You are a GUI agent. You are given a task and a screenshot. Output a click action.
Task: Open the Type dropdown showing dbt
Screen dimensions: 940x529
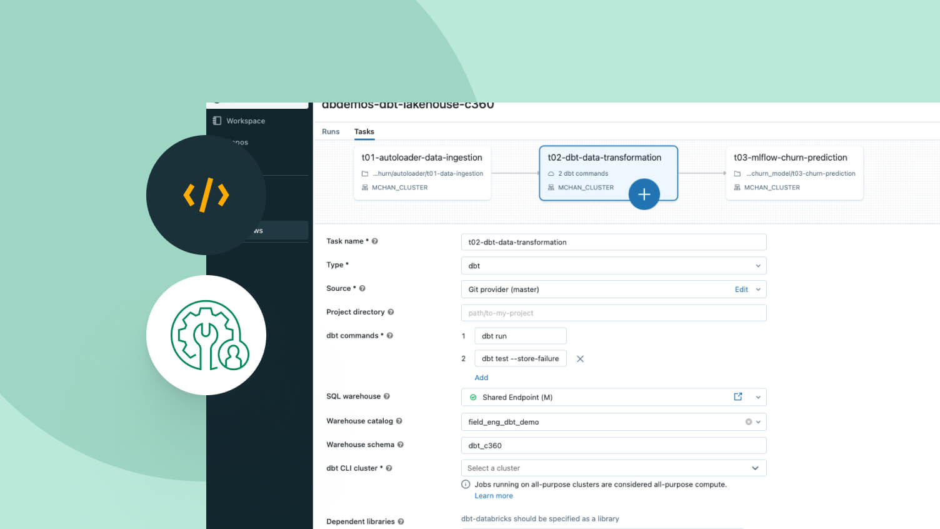(x=614, y=266)
